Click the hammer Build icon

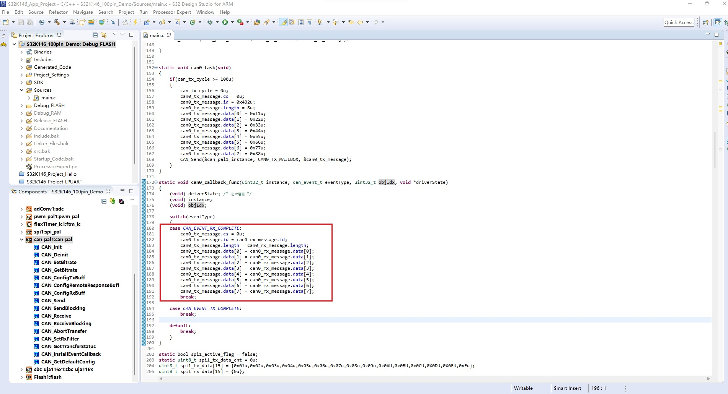57,22
